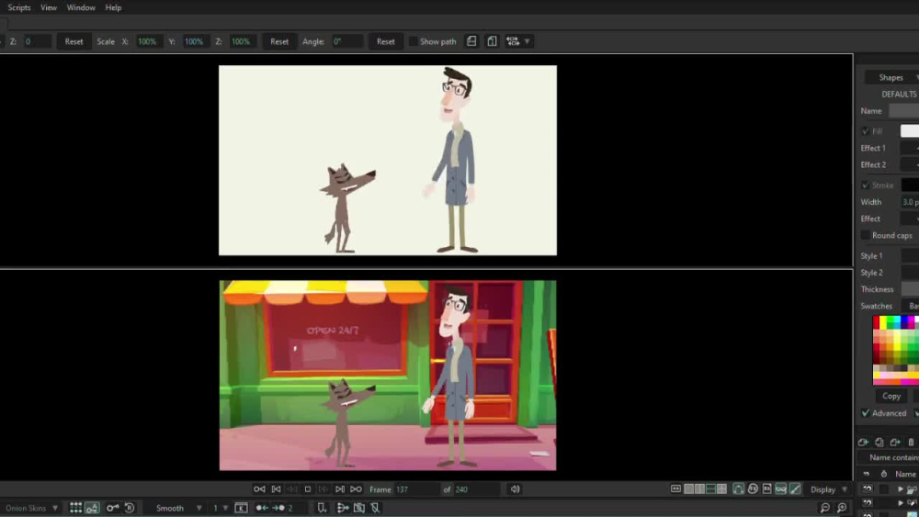Click the move-keys-left arrow icon
The width and height of the screenshot is (919, 517).
(262, 508)
